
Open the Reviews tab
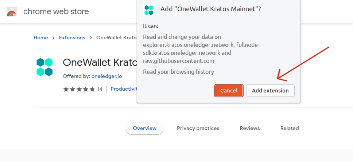250,128
